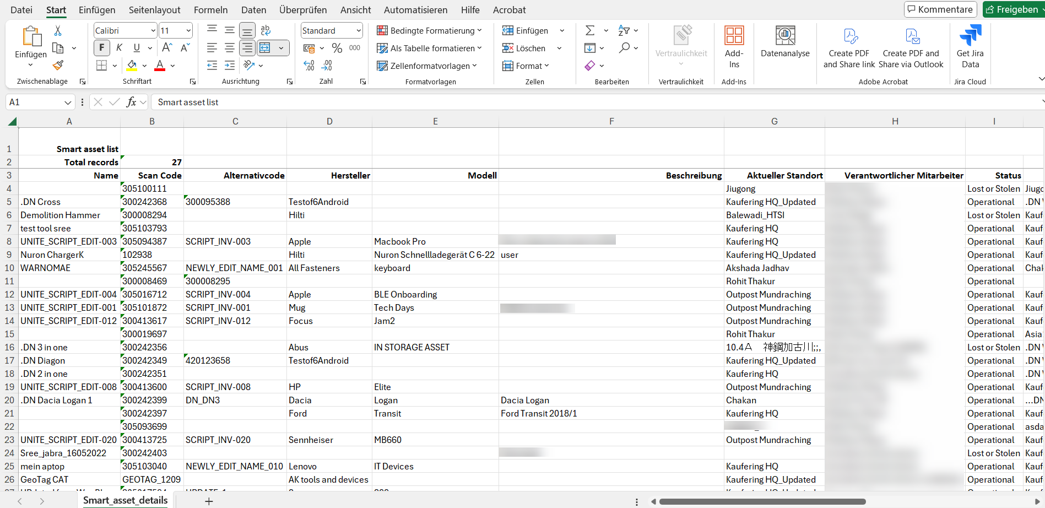Image resolution: width=1045 pixels, height=508 pixels.
Task: Open the Standard number format dropdown
Action: [359, 31]
